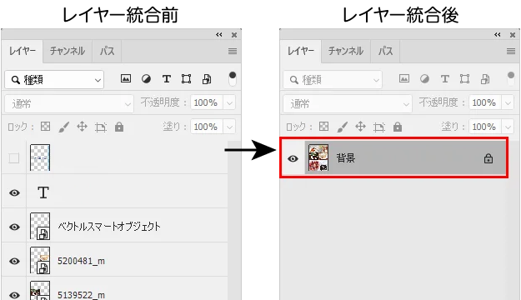The height and width of the screenshot is (300, 521).
Task: Toggle layer filtering switch in right panel
Action: pyautogui.click(x=511, y=79)
